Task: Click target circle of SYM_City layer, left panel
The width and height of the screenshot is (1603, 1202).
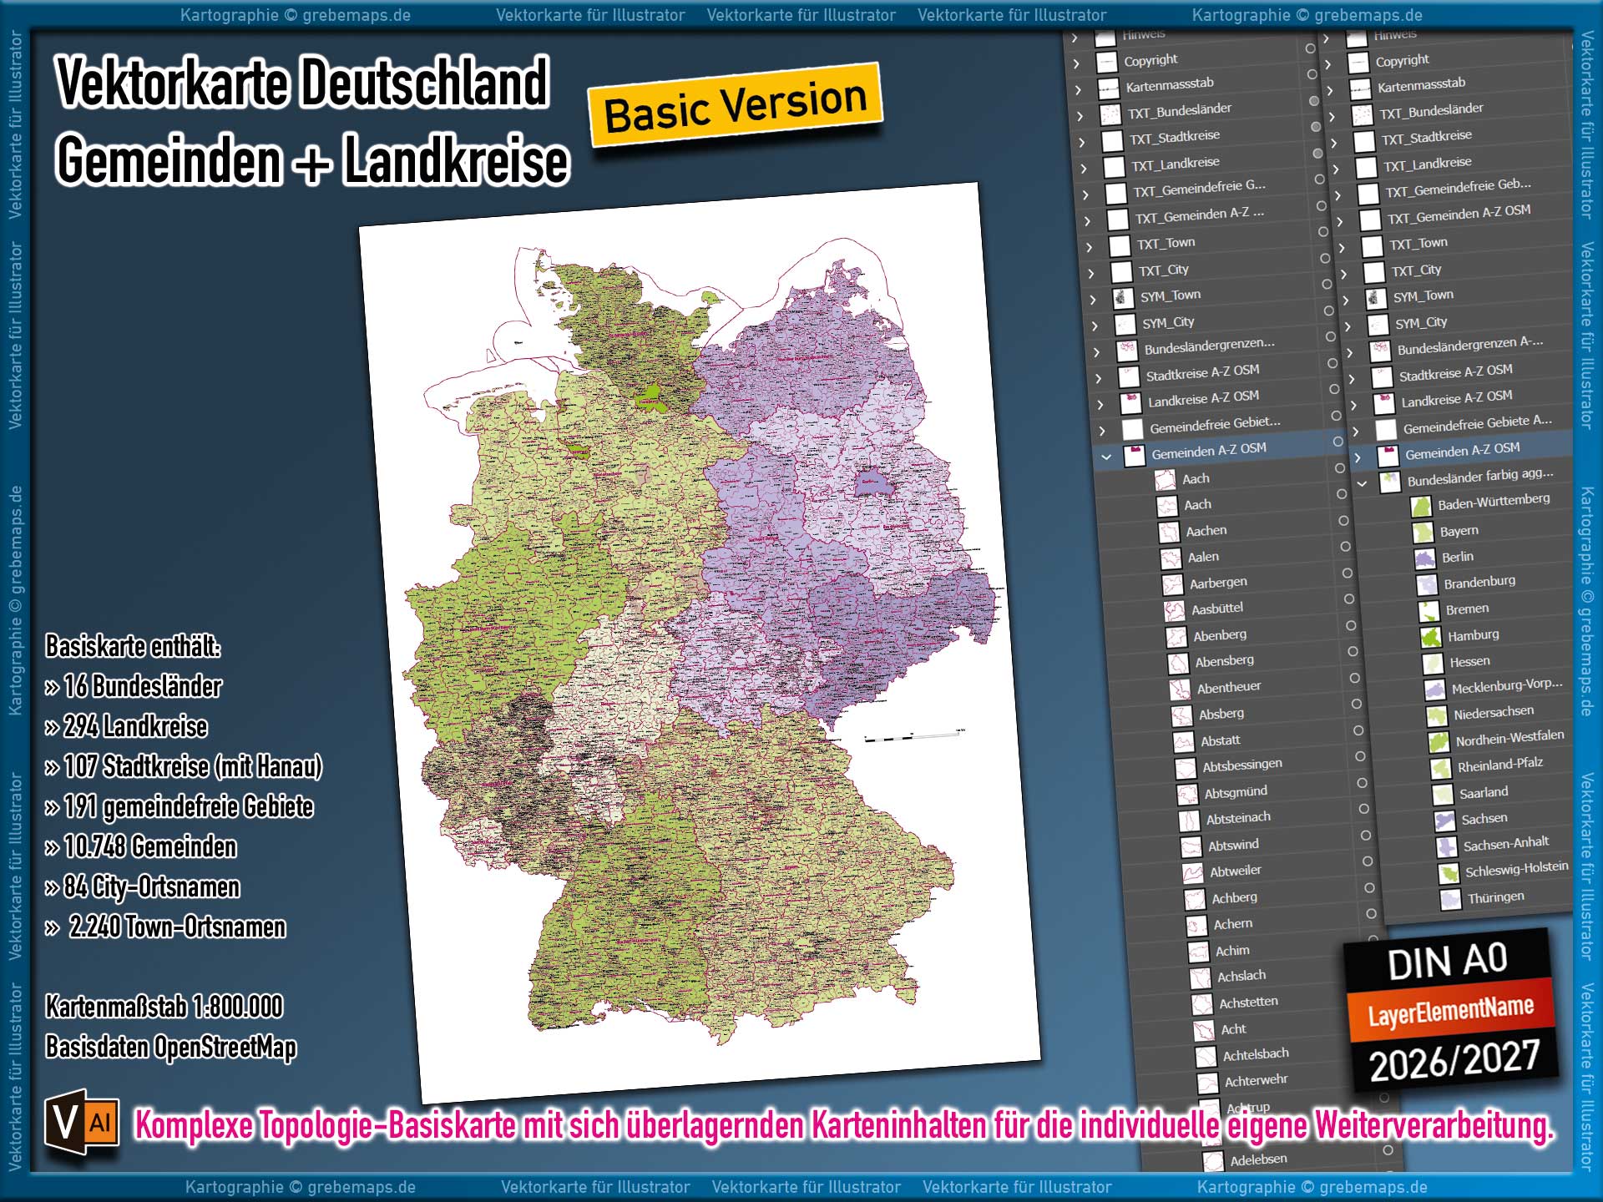Action: (x=1328, y=311)
